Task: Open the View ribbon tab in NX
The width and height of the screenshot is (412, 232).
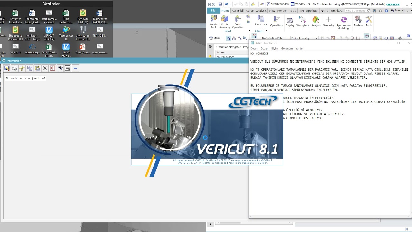Action: (272, 11)
